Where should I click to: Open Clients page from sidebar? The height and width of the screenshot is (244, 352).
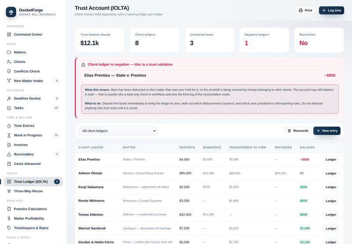[x=33, y=62]
